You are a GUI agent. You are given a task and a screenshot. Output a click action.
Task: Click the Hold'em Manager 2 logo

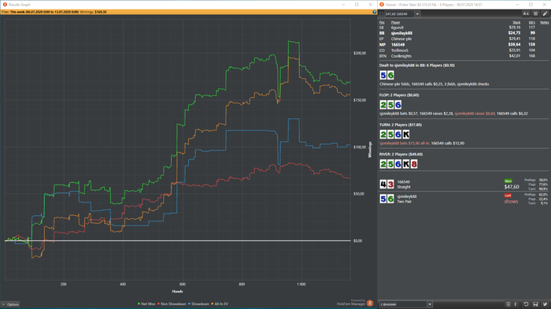click(x=370, y=303)
